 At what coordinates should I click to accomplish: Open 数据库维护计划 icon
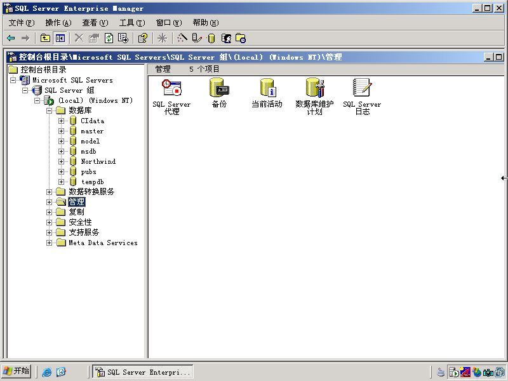tap(314, 97)
